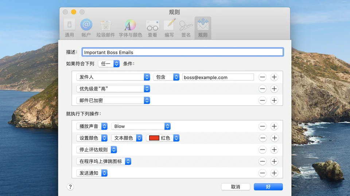Open the 垃圾邮件 (Junk Mail) preferences pane
The height and width of the screenshot is (196, 350).
tap(106, 28)
